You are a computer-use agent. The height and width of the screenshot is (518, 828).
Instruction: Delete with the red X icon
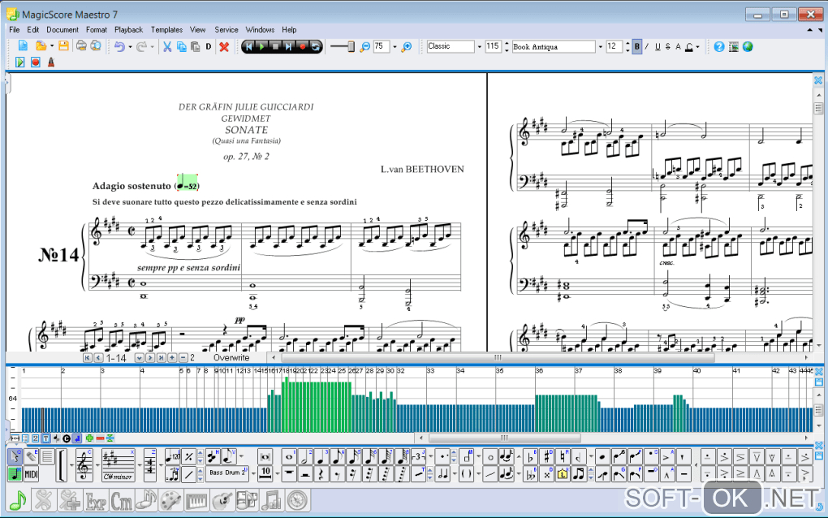224,47
